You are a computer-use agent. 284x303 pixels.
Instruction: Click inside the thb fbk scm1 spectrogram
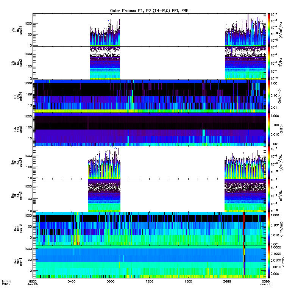[150, 129]
